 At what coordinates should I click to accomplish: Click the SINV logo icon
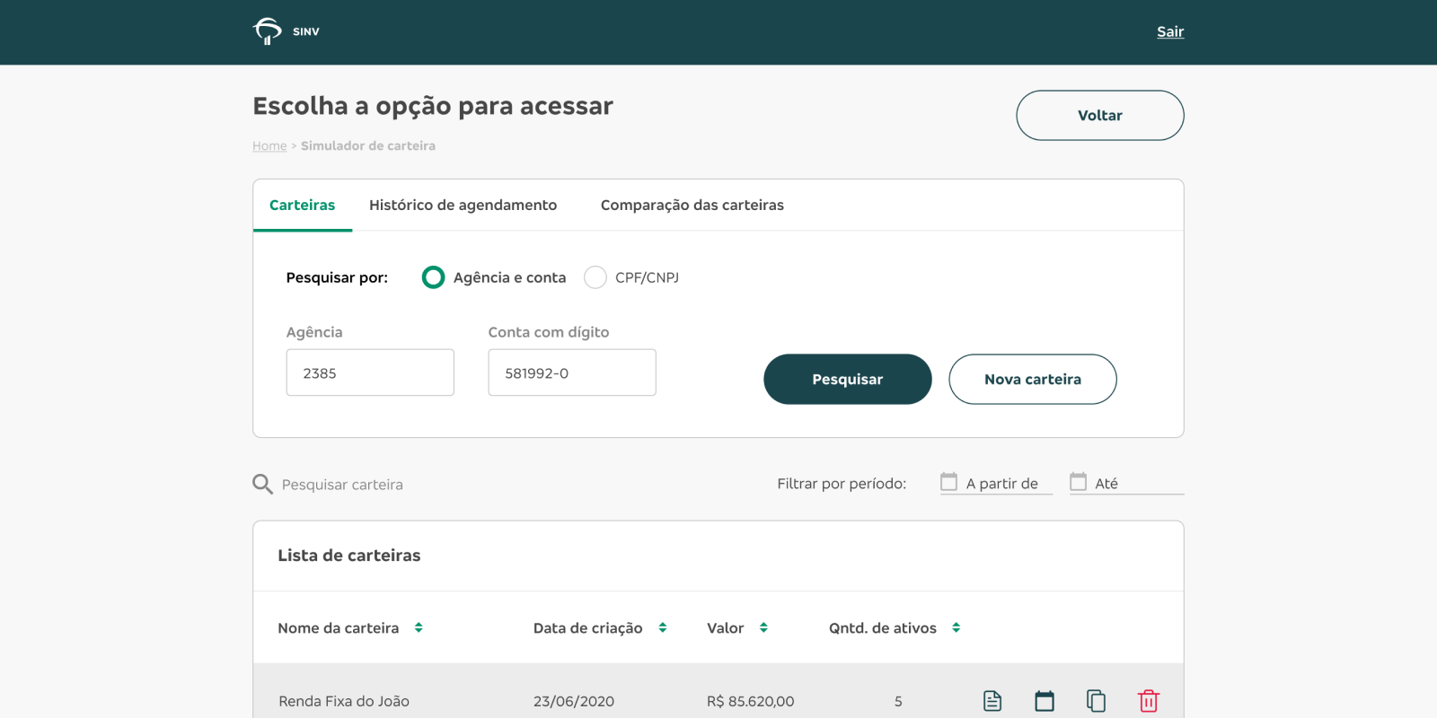pos(267,31)
